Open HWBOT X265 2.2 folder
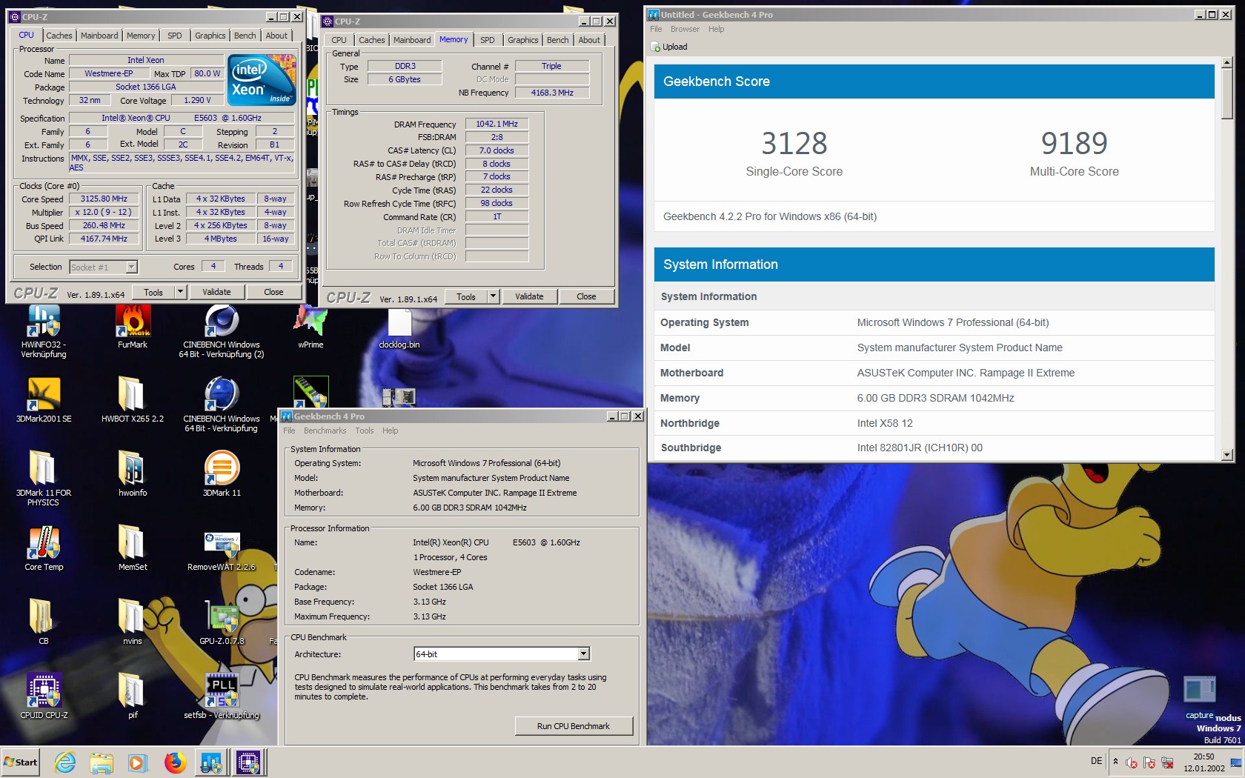 (x=133, y=401)
